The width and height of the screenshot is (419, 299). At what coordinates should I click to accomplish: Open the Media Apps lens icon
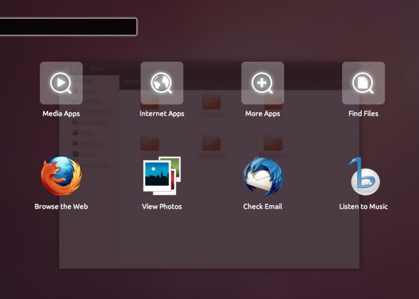pos(61,83)
